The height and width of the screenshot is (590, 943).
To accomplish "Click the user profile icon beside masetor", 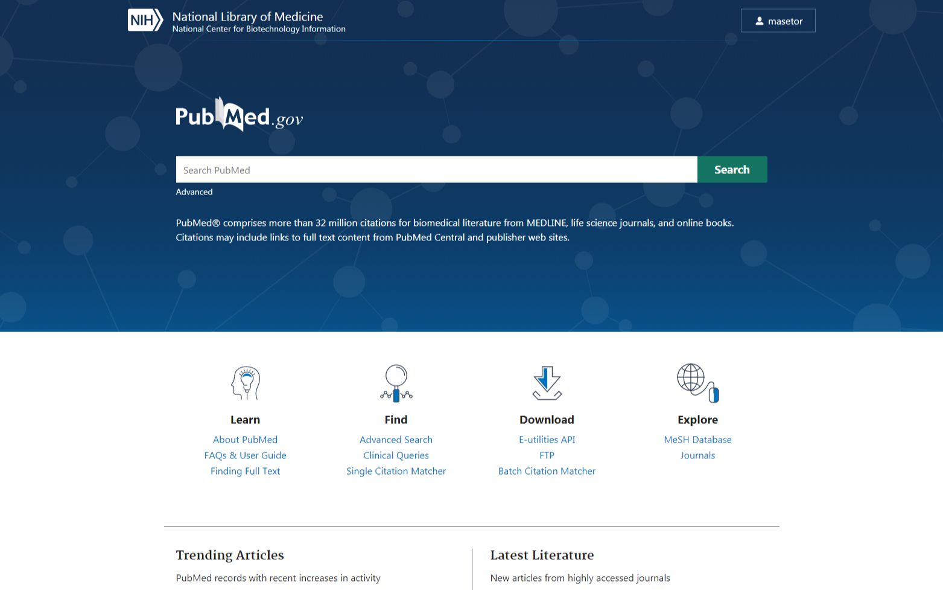I will 760,21.
